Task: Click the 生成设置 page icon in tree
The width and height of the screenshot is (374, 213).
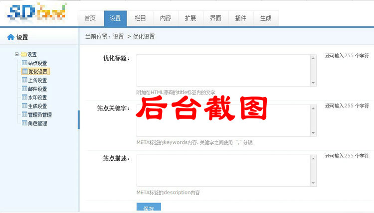Action: click(x=24, y=106)
